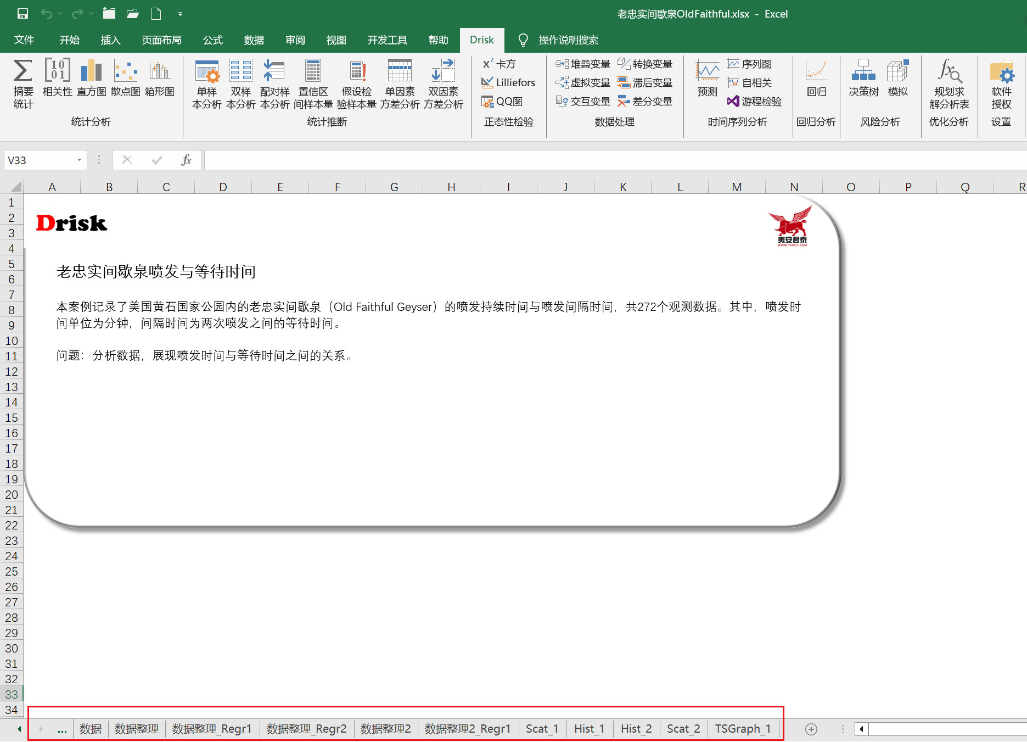This screenshot has height=742, width=1027.
Task: Run 配对样本分析 paired-sample analysis
Action: pyautogui.click(x=274, y=84)
